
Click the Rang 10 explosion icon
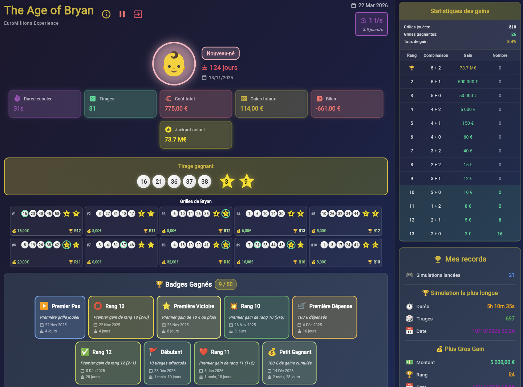click(x=234, y=306)
